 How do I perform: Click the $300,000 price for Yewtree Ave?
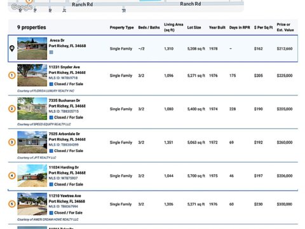coord(285,204)
